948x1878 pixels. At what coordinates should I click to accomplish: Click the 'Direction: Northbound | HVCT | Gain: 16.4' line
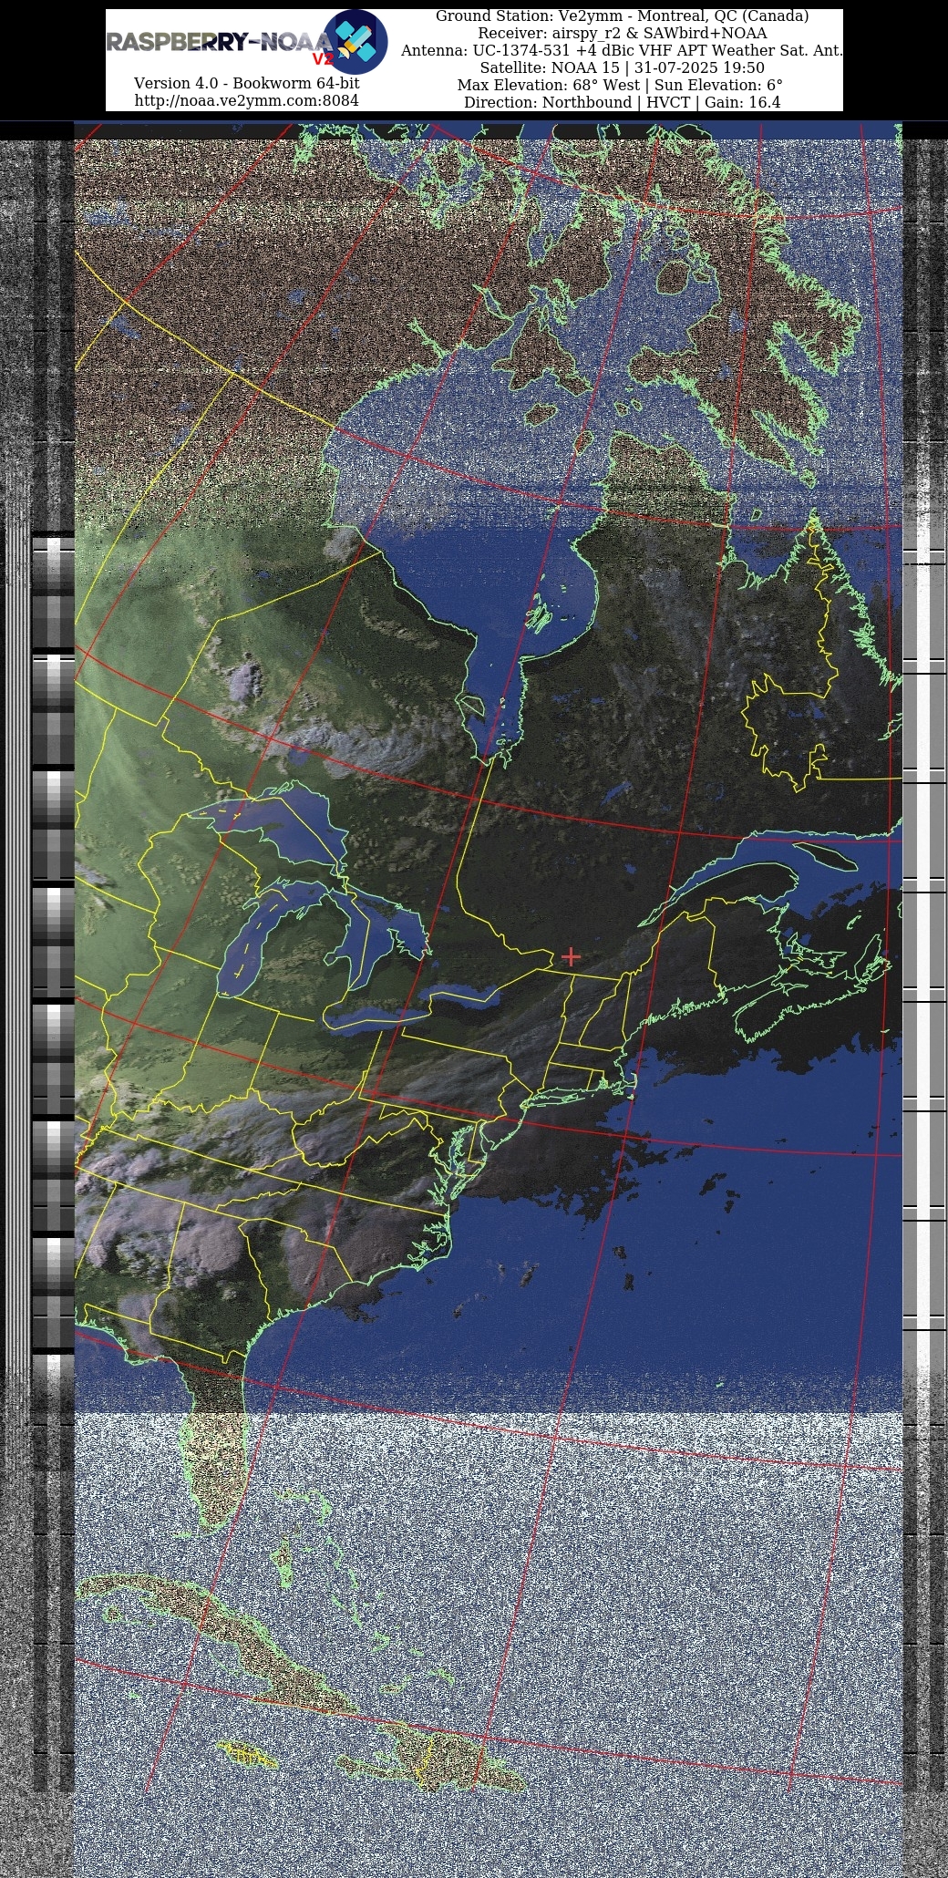tap(622, 102)
